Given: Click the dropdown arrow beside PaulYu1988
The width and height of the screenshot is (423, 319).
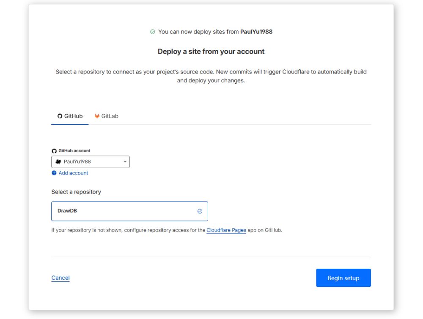Looking at the screenshot, I should tap(125, 161).
